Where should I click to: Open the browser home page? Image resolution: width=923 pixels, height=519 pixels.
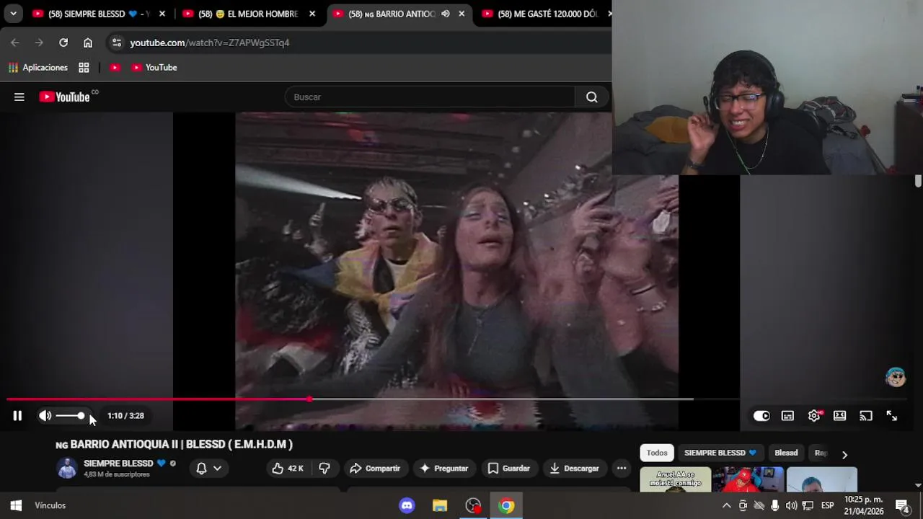coord(88,43)
